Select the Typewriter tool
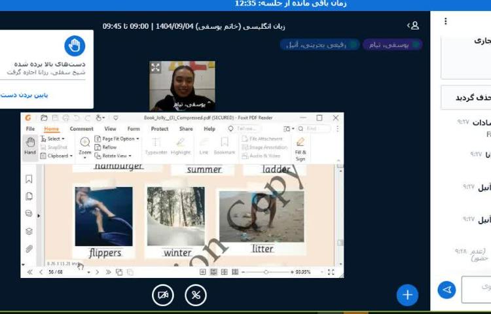 pos(156,147)
